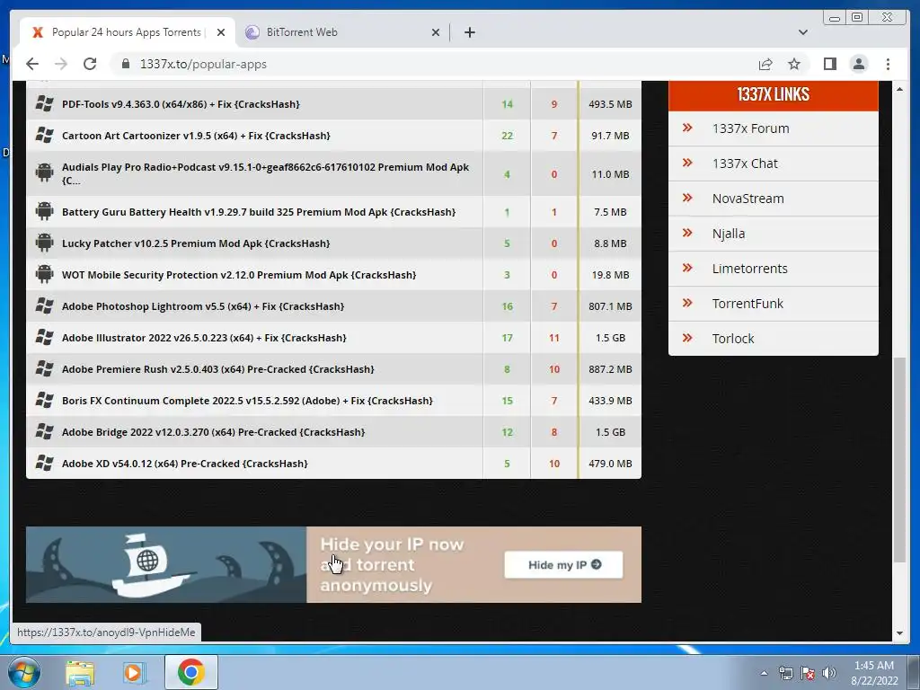Click the Windows icon beside Boris FX Continuum

point(44,400)
